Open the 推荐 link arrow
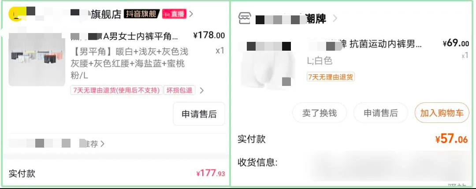The image size is (476, 189). pyautogui.click(x=102, y=144)
